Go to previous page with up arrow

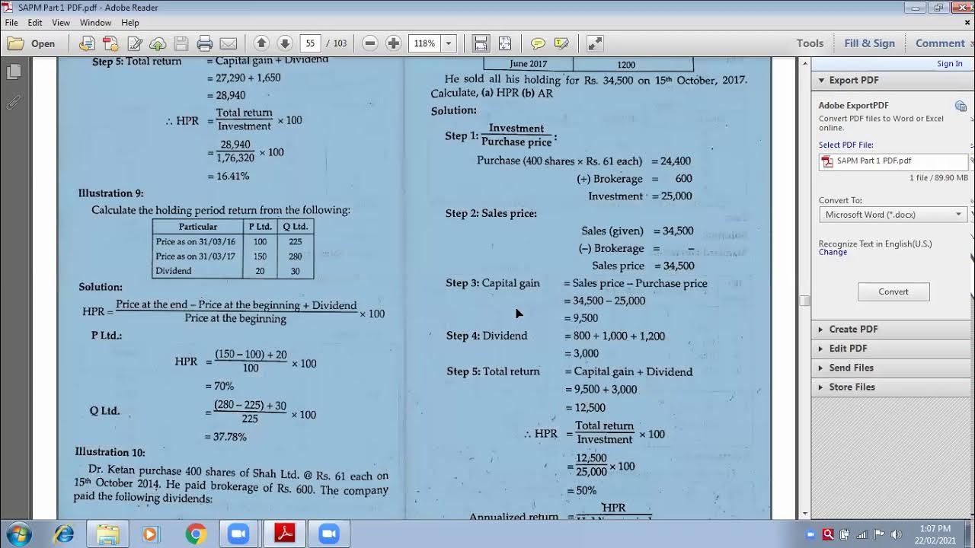click(x=261, y=43)
